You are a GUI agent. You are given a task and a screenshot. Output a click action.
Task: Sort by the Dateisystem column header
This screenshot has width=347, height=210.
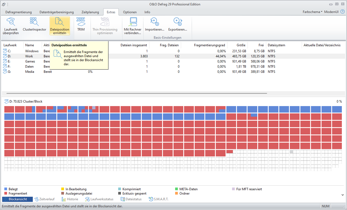pyautogui.click(x=284, y=45)
